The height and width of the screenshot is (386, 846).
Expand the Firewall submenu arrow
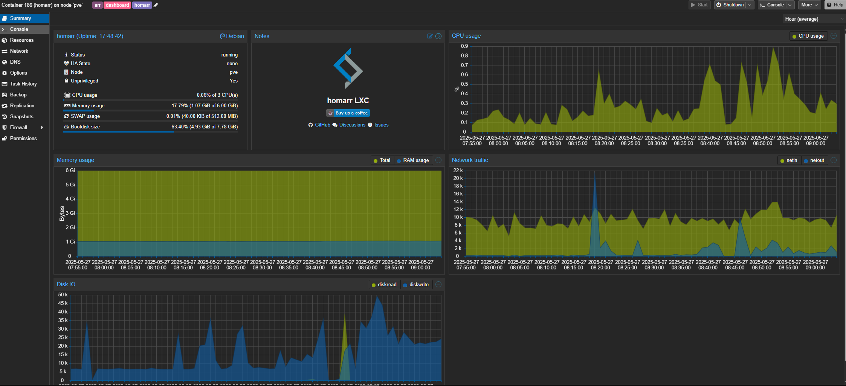42,128
